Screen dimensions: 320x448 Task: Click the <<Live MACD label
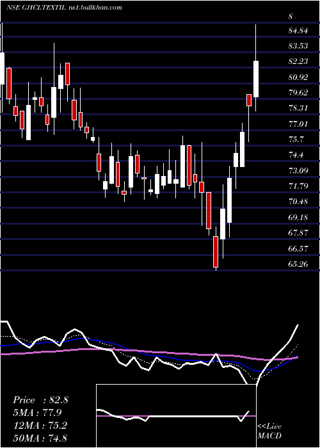pyautogui.click(x=269, y=431)
